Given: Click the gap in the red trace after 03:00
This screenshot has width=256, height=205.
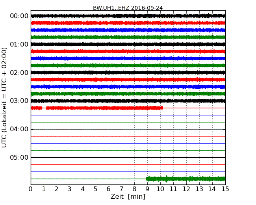Looking at the screenshot, I should [x=44, y=108].
